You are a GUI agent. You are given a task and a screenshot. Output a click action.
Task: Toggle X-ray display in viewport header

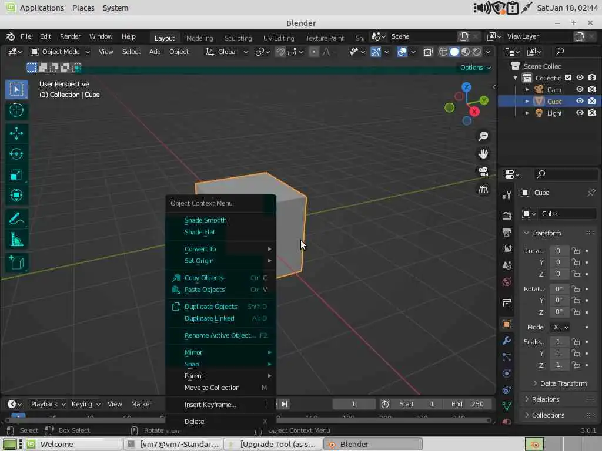click(x=428, y=52)
